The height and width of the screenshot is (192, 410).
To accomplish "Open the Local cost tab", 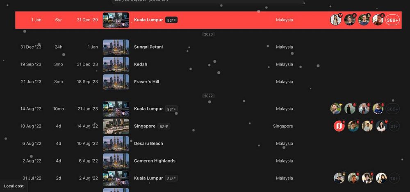I will [x=14, y=186].
